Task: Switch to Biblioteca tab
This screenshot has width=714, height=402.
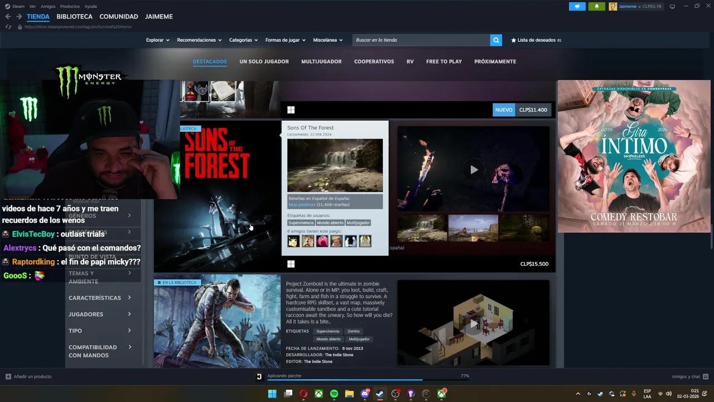Action: [74, 17]
